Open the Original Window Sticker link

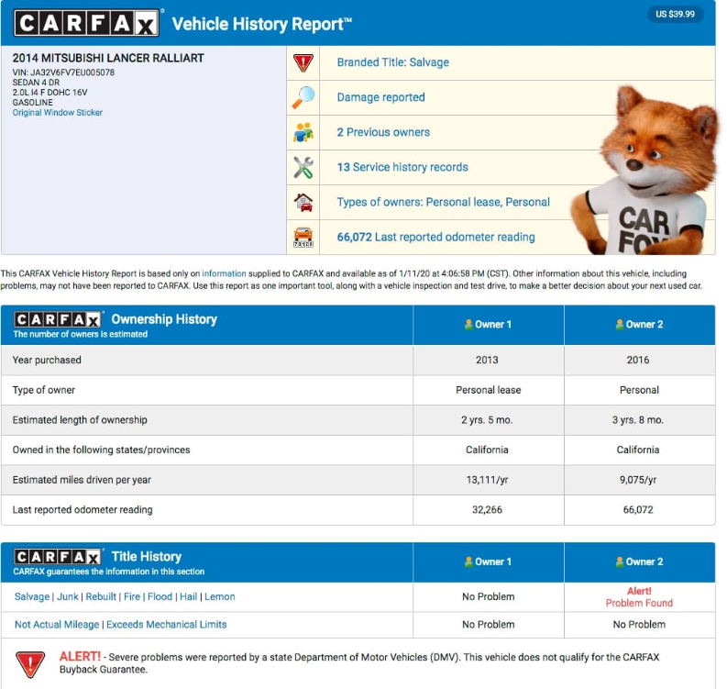(x=58, y=112)
